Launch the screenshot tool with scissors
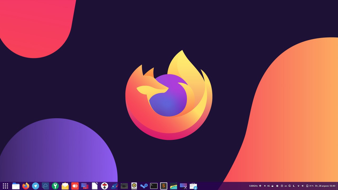Image resolution: width=338 pixels, height=190 pixels. 184,186
